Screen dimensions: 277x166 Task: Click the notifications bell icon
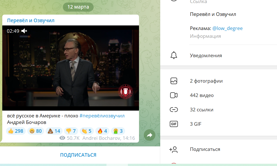point(174,55)
